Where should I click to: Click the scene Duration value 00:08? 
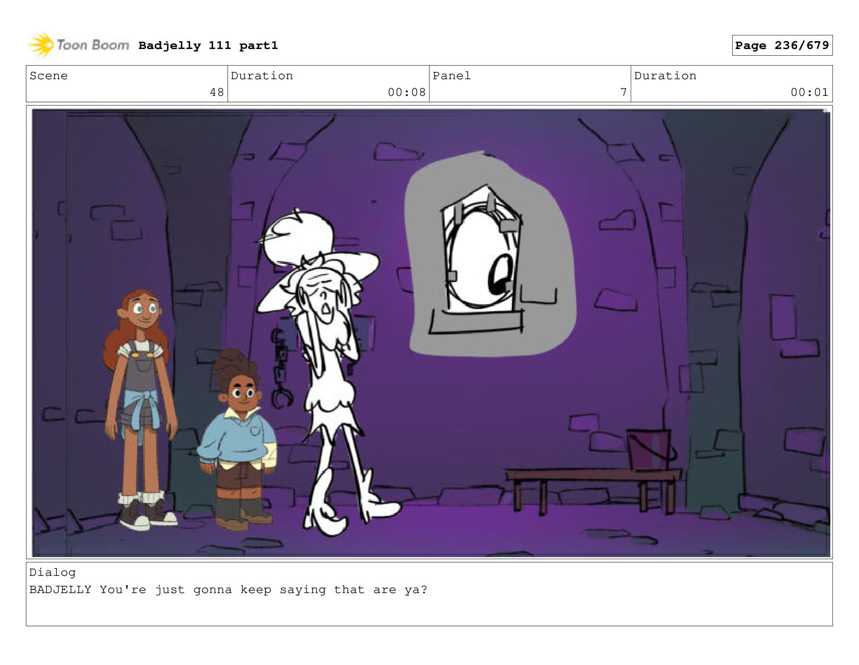point(407,92)
